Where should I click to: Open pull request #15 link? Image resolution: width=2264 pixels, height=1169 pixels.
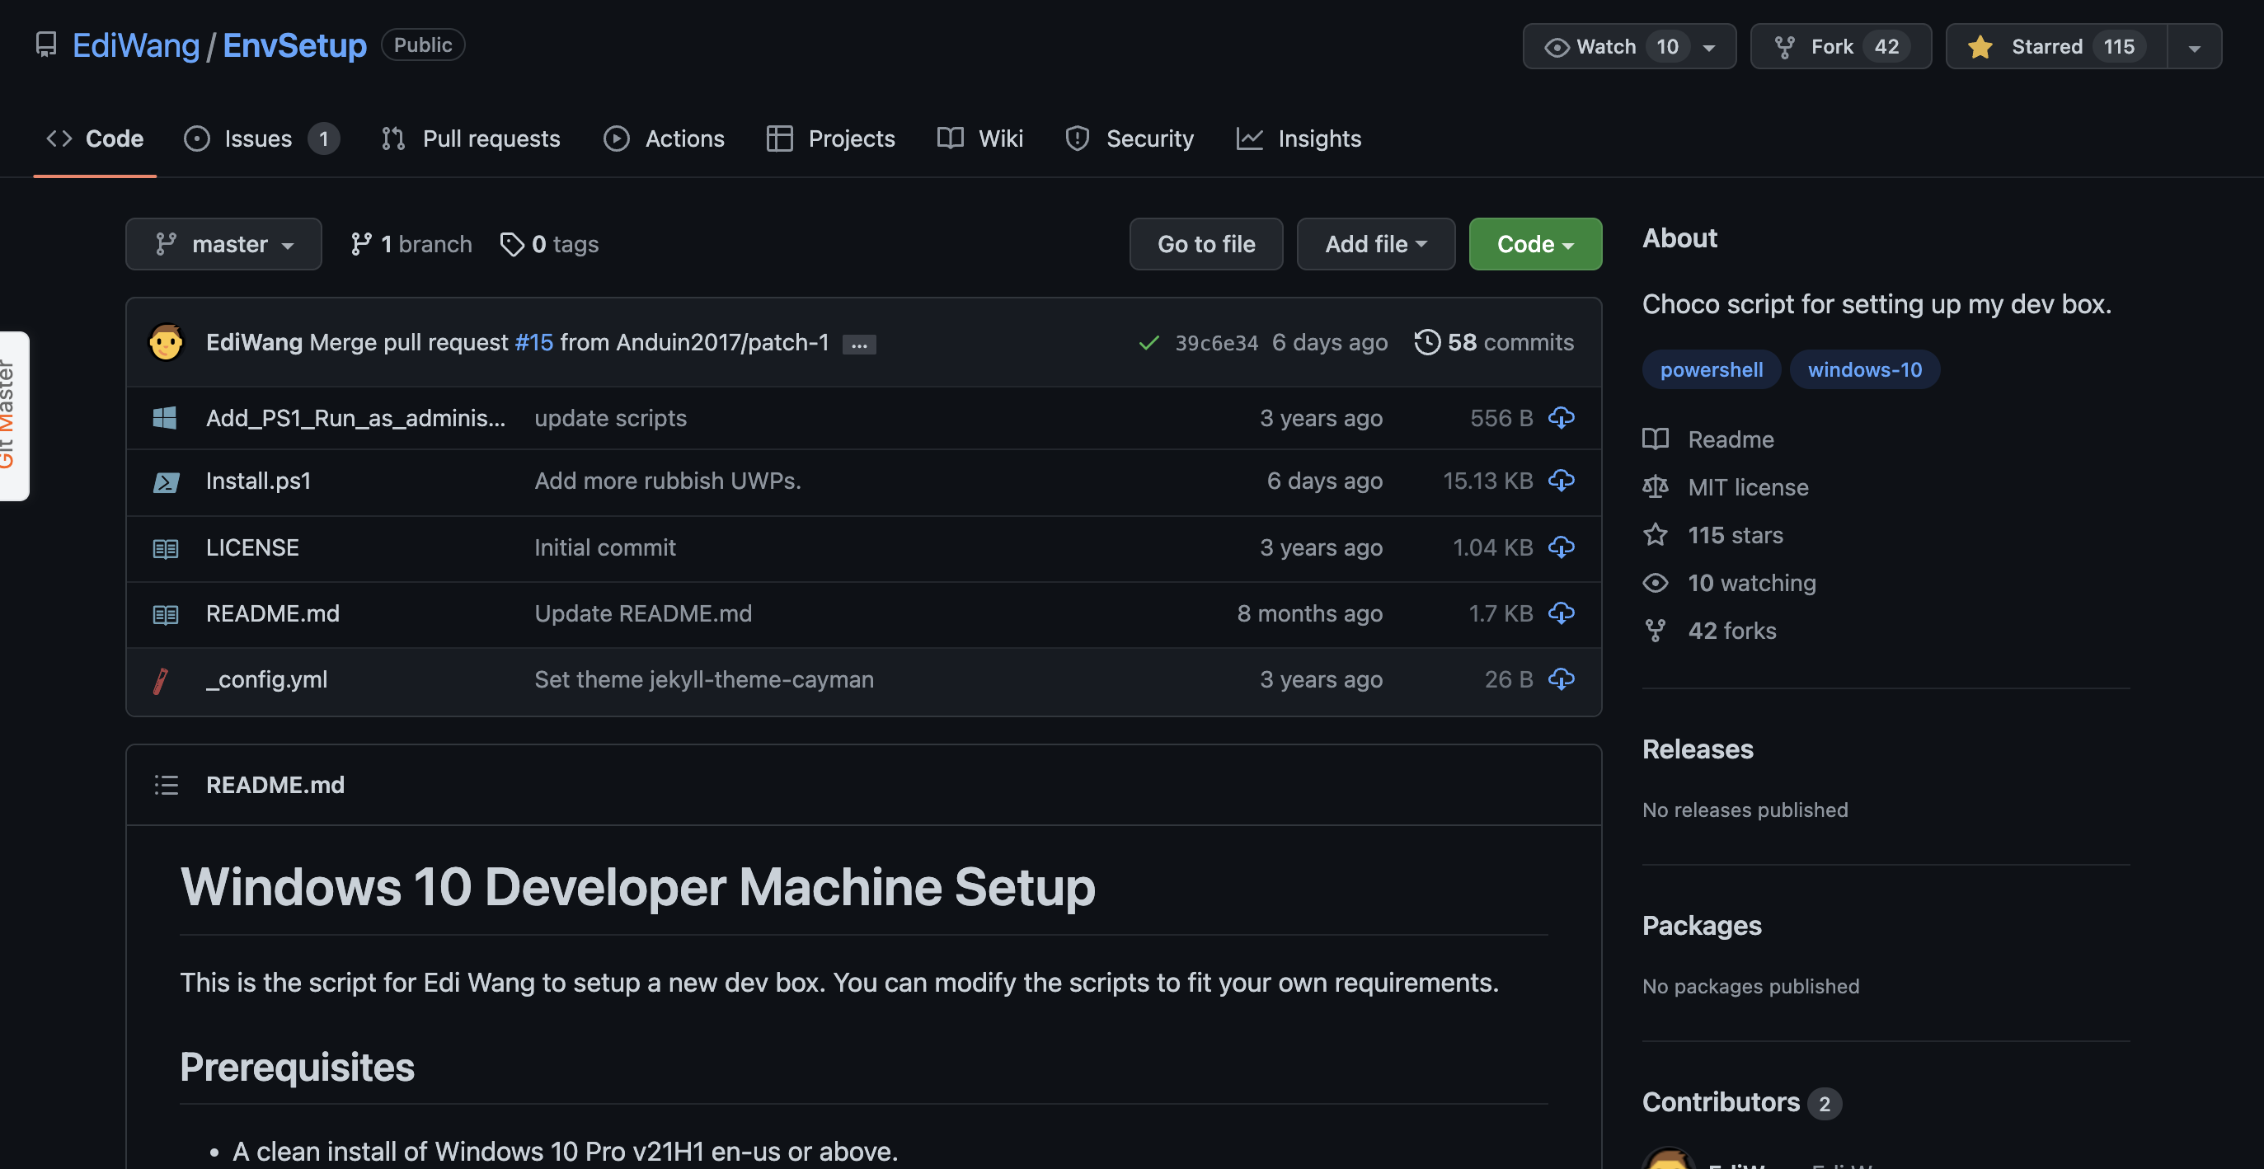tap(533, 342)
